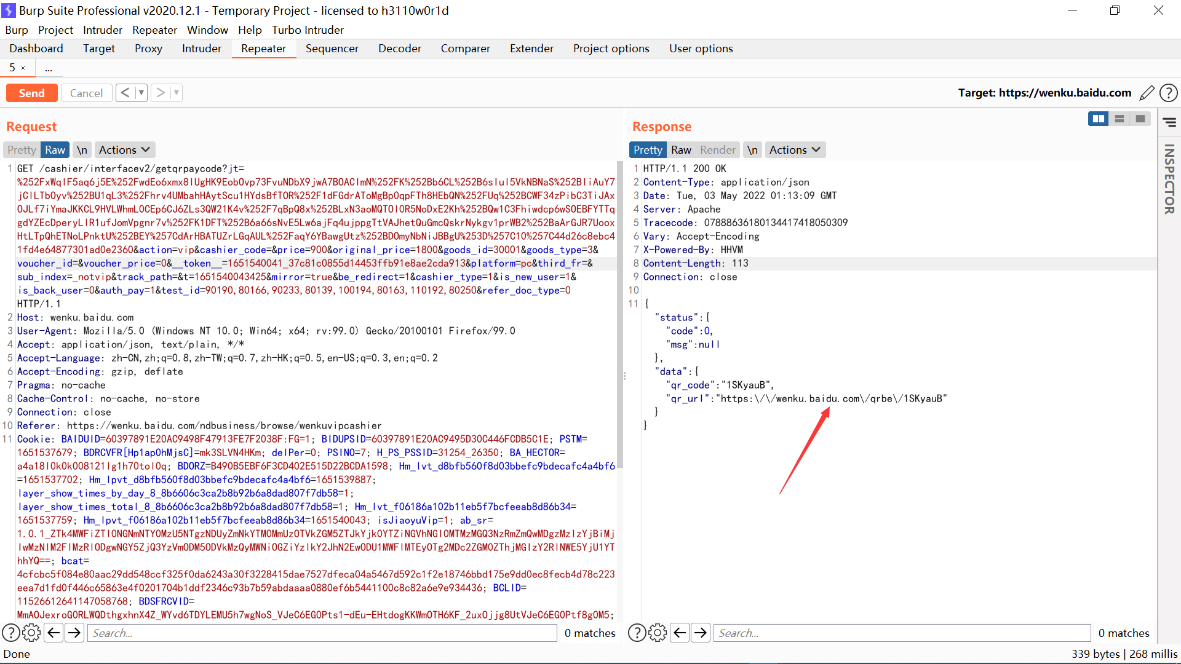Open Repeater help question mark icon
The height and width of the screenshot is (664, 1181).
pyautogui.click(x=1168, y=93)
